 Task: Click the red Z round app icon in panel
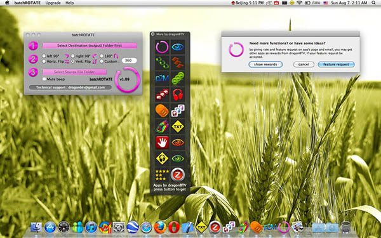pos(178,175)
